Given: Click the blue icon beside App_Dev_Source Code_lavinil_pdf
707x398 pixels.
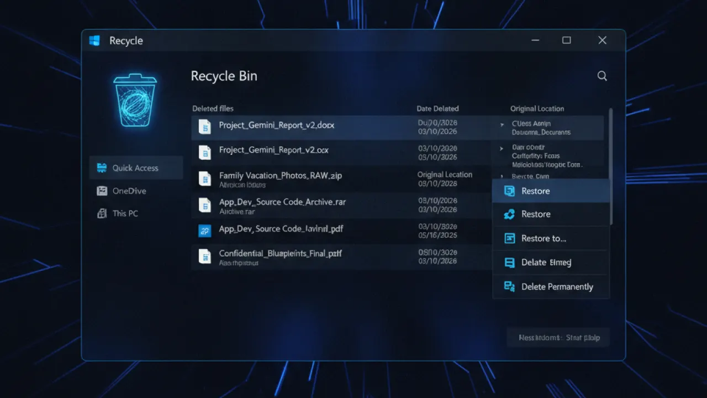Looking at the screenshot, I should click(x=205, y=231).
